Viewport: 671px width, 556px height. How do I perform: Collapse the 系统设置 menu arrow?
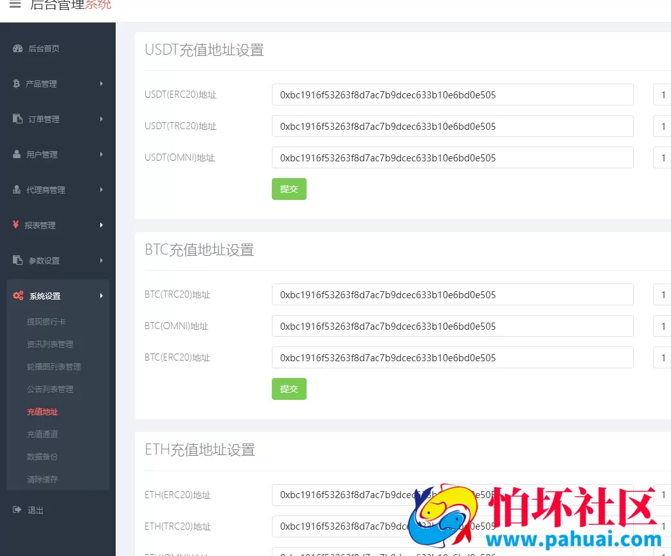(x=102, y=296)
